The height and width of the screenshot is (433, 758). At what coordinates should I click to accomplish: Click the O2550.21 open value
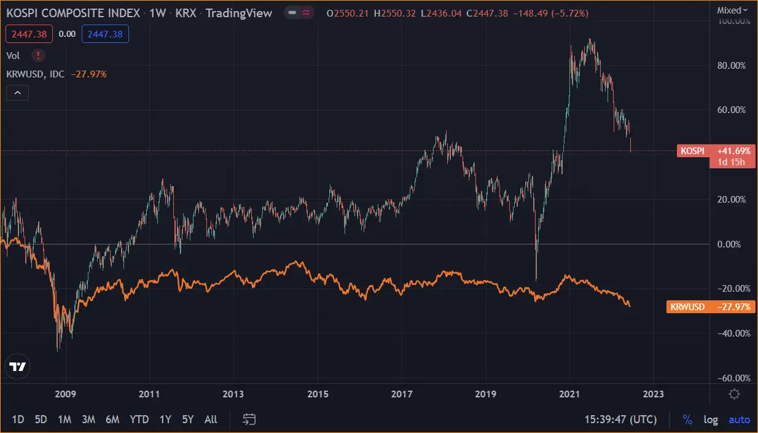[348, 13]
